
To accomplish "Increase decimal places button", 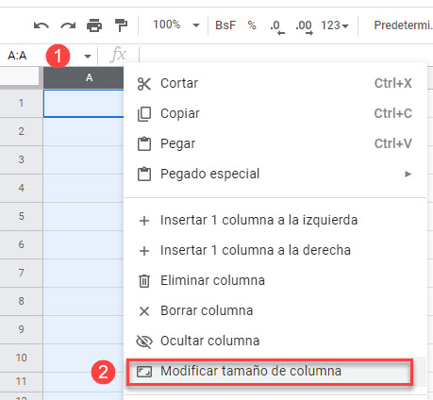I will (x=304, y=26).
